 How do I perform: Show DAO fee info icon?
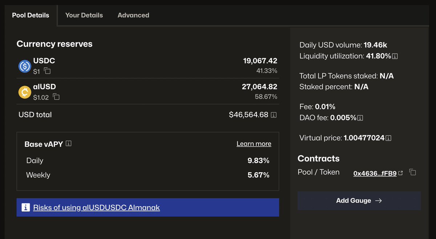361,118
